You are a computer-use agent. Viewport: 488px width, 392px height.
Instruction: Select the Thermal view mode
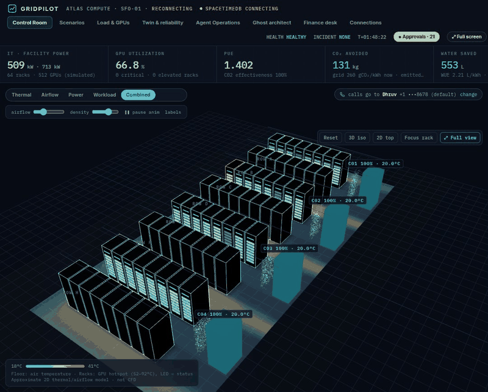pos(21,95)
